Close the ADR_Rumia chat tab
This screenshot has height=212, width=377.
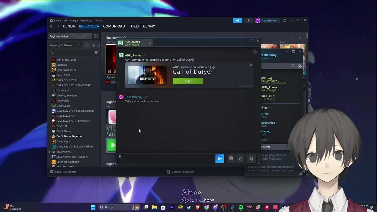pos(150,43)
